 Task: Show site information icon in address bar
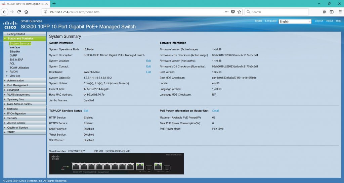(x=45, y=12)
